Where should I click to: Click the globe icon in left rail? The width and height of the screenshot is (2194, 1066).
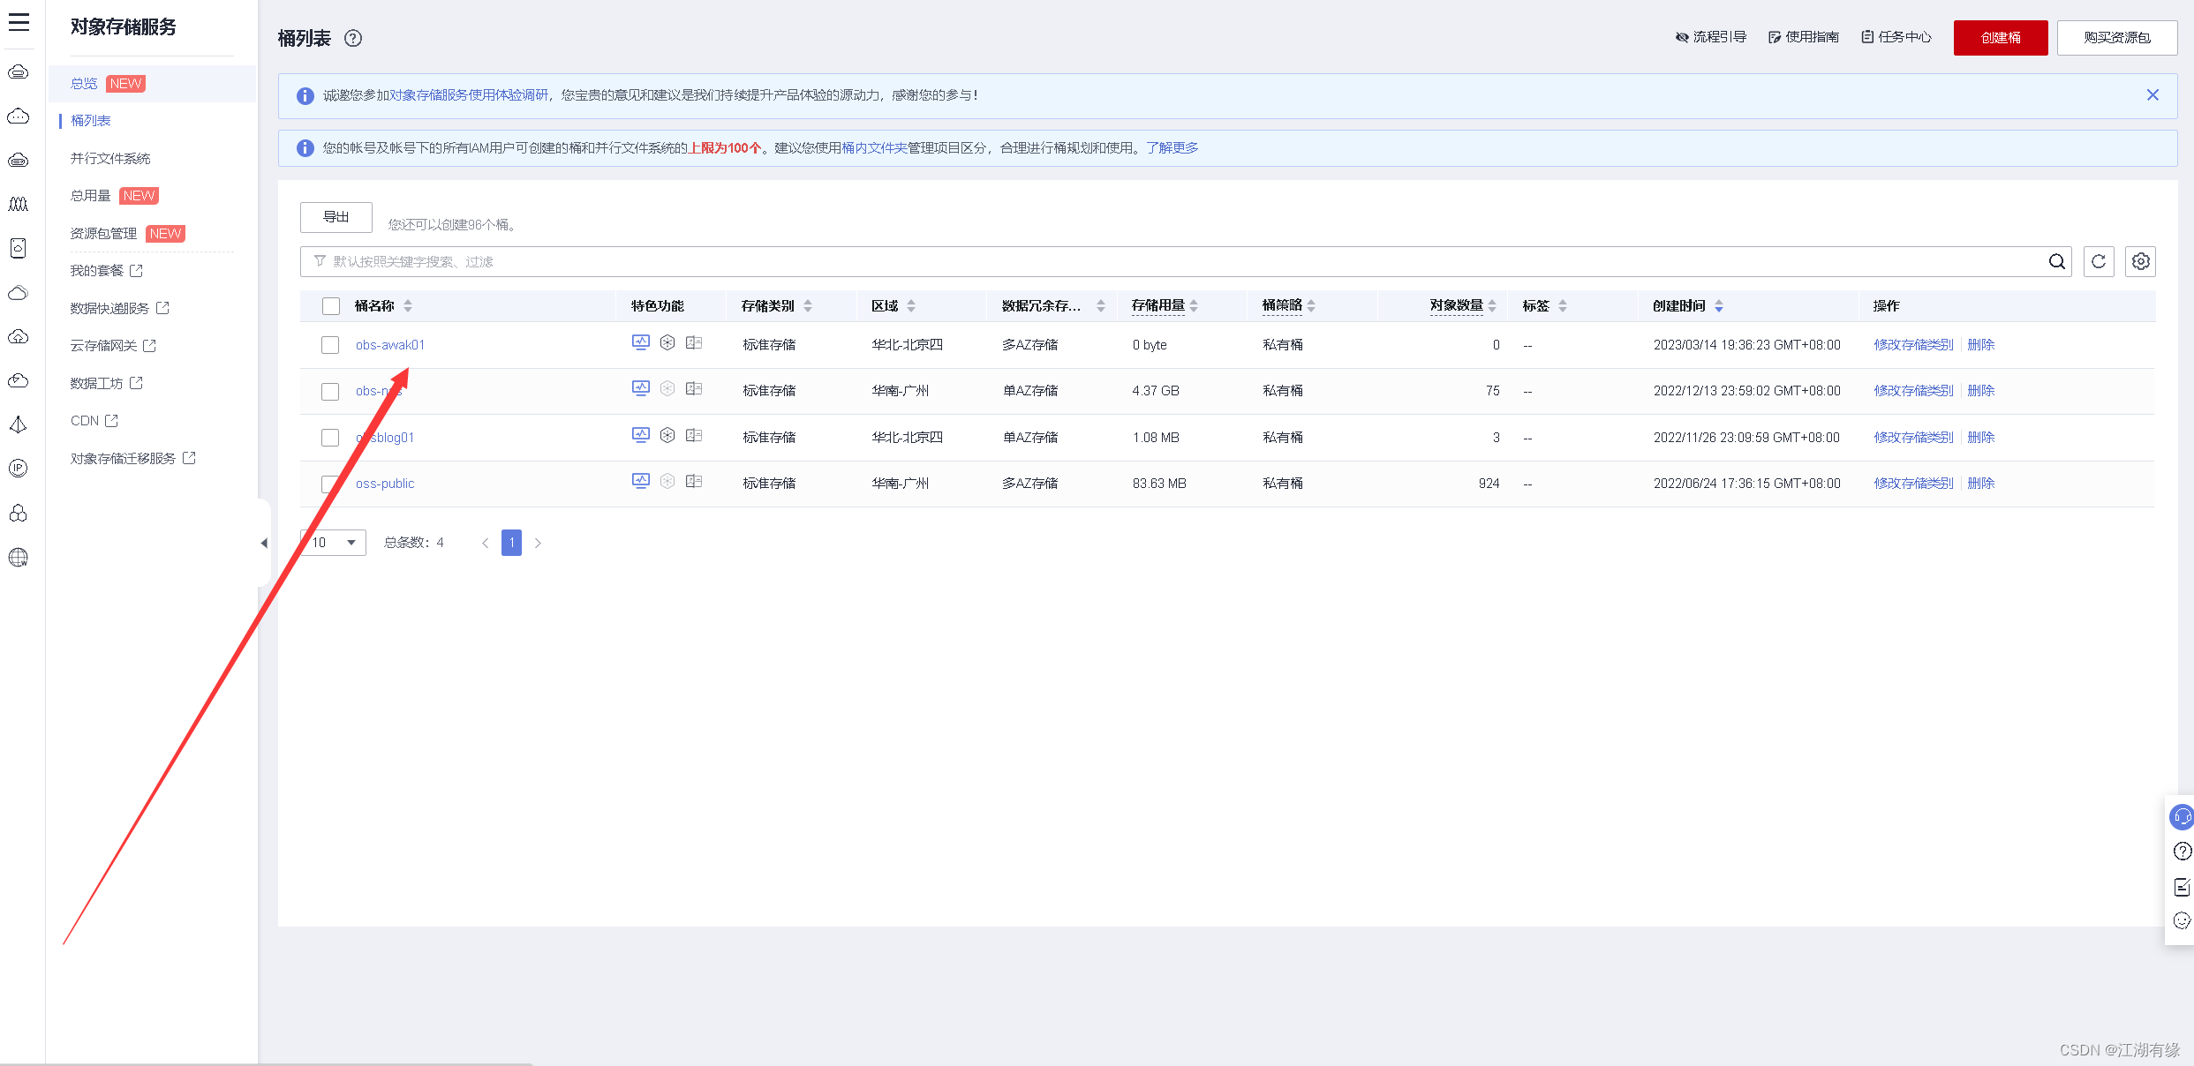19,558
